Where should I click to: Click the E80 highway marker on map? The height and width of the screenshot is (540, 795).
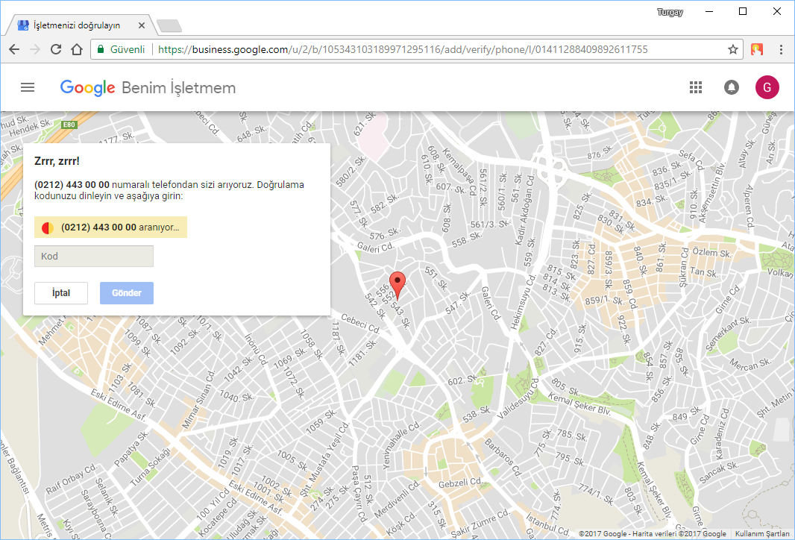pos(69,125)
